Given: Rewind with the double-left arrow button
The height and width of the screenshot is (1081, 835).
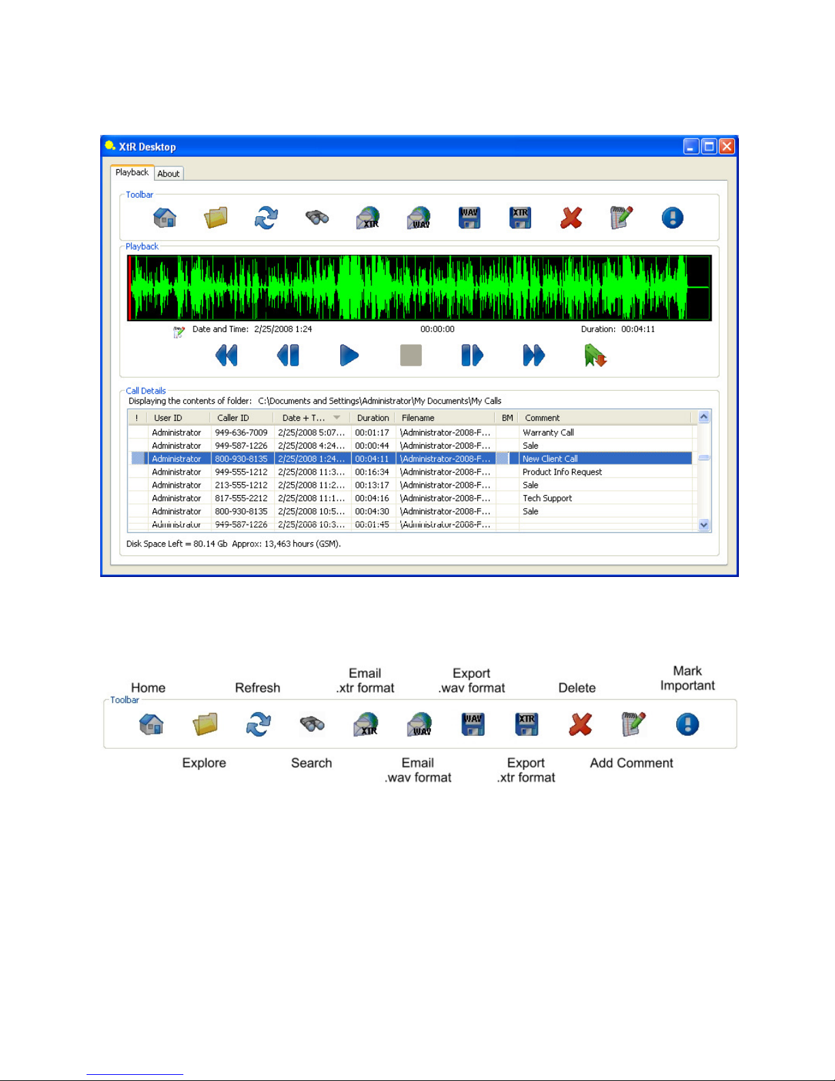Looking at the screenshot, I should point(226,355).
